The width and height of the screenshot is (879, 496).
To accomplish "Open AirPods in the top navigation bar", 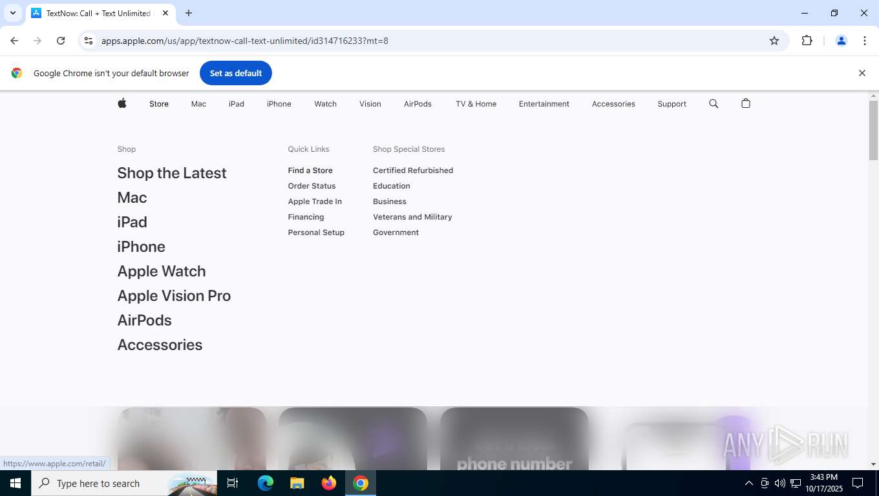I will pos(418,103).
